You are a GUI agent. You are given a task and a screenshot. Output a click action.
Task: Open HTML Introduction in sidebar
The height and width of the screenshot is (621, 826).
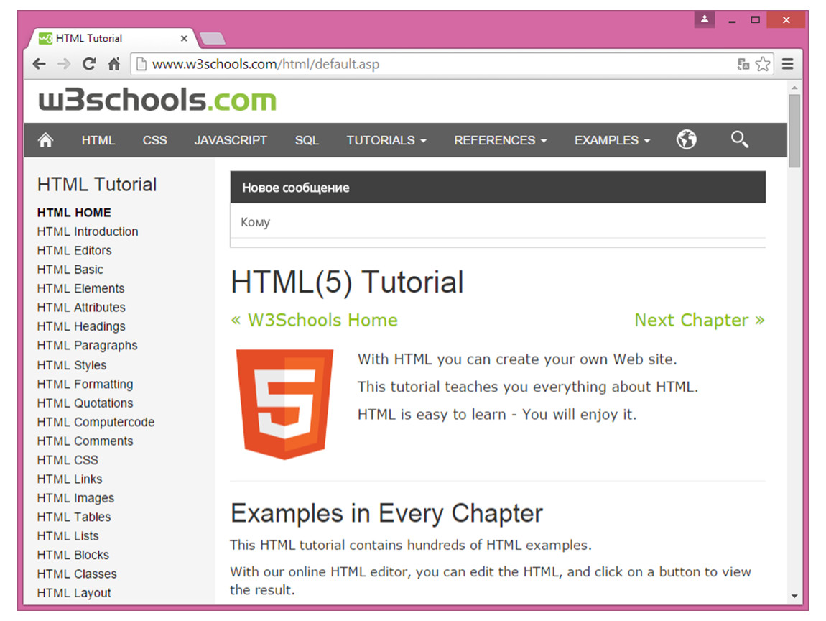pos(88,231)
